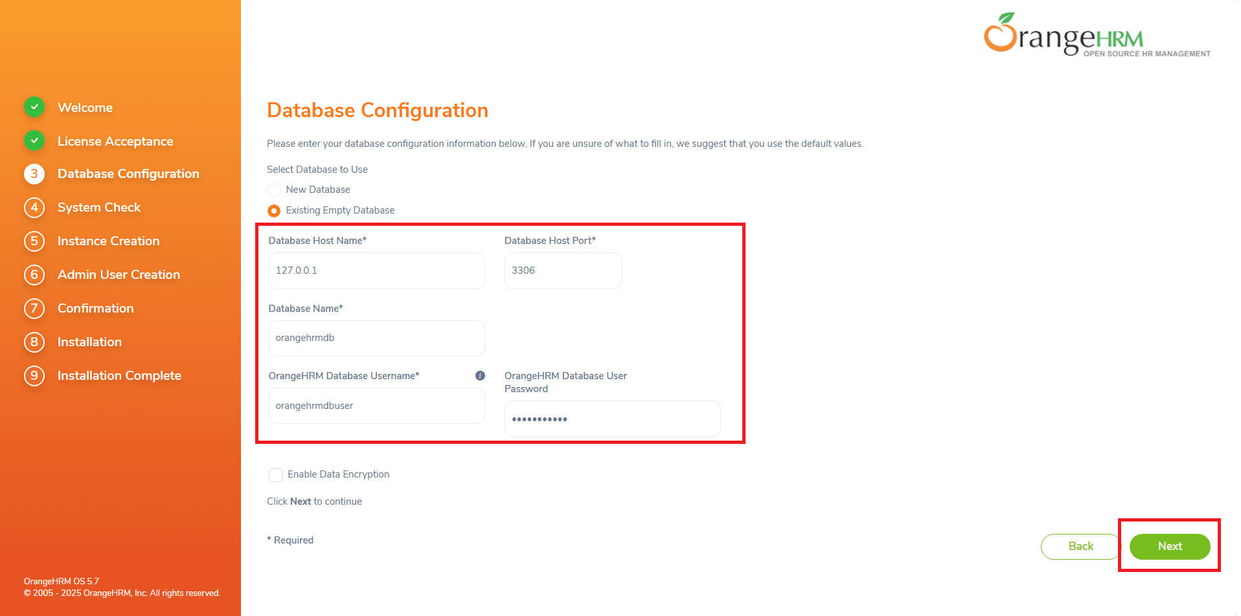
Task: Click the green checkmark icon beside Welcome
Action: click(34, 107)
